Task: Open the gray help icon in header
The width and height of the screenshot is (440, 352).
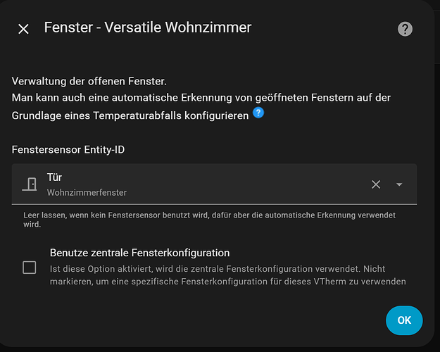Action: point(405,29)
